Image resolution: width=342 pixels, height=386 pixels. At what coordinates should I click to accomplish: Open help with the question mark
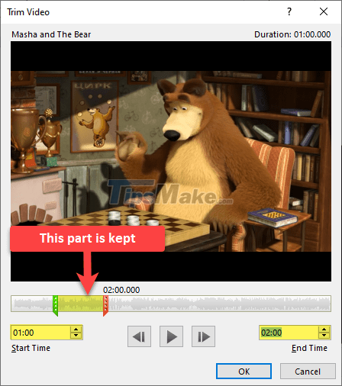289,11
